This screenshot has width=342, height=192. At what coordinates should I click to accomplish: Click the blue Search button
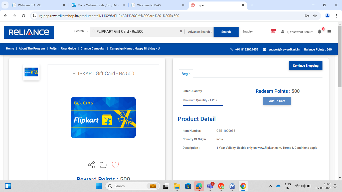tap(226, 32)
